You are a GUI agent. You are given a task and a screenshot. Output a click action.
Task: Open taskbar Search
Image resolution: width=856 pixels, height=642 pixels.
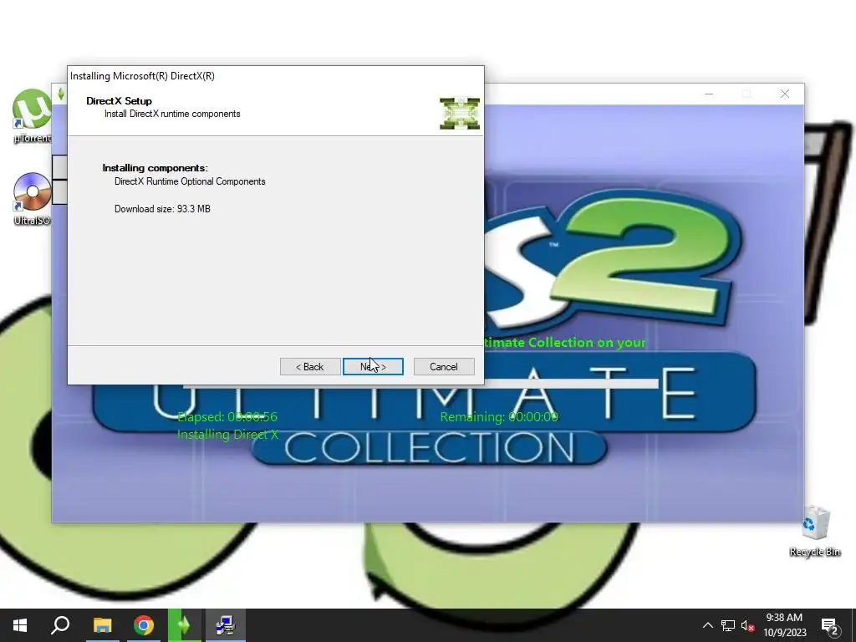pos(60,625)
